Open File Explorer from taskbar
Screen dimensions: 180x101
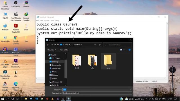click(26, 99)
